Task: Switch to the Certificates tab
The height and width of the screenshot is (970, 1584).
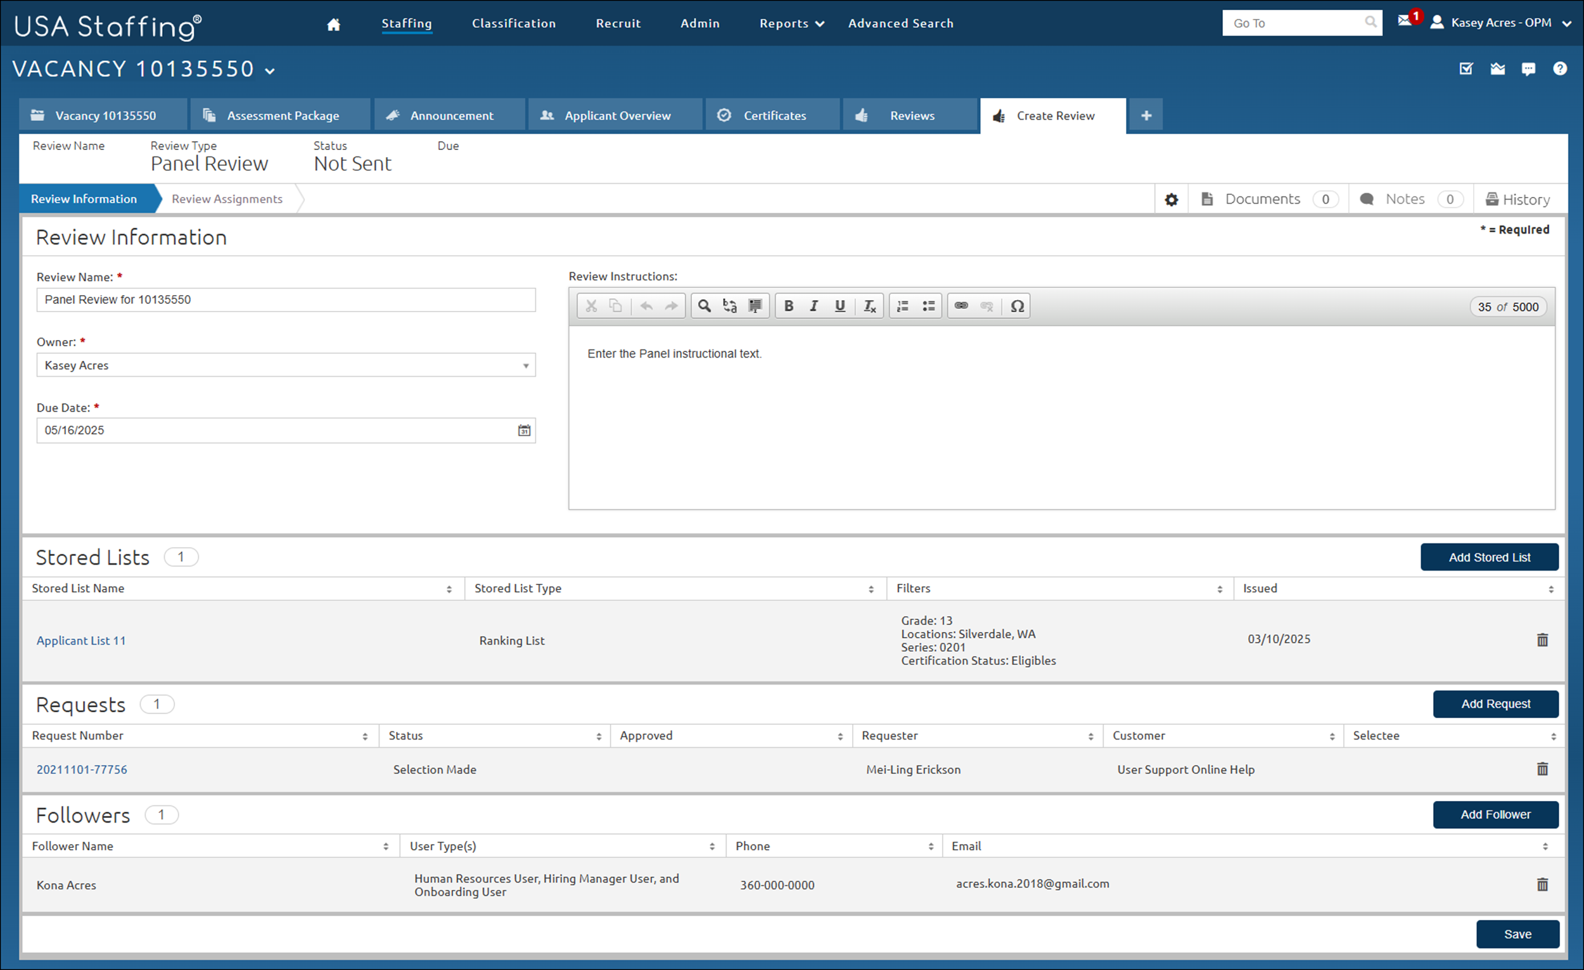Action: 772,116
